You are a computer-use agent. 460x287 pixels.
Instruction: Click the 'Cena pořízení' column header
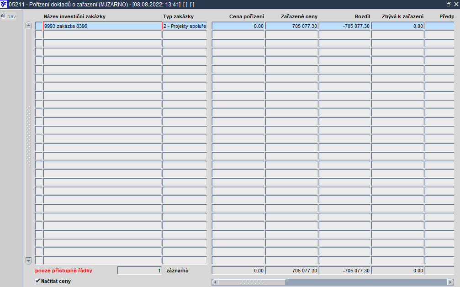[246, 16]
